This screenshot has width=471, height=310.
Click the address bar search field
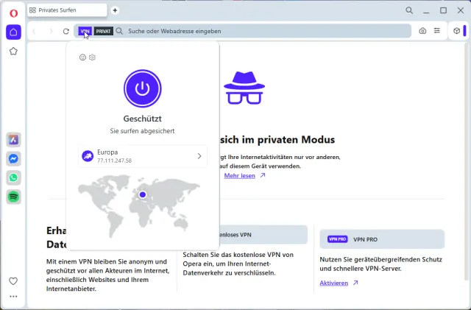point(265,31)
